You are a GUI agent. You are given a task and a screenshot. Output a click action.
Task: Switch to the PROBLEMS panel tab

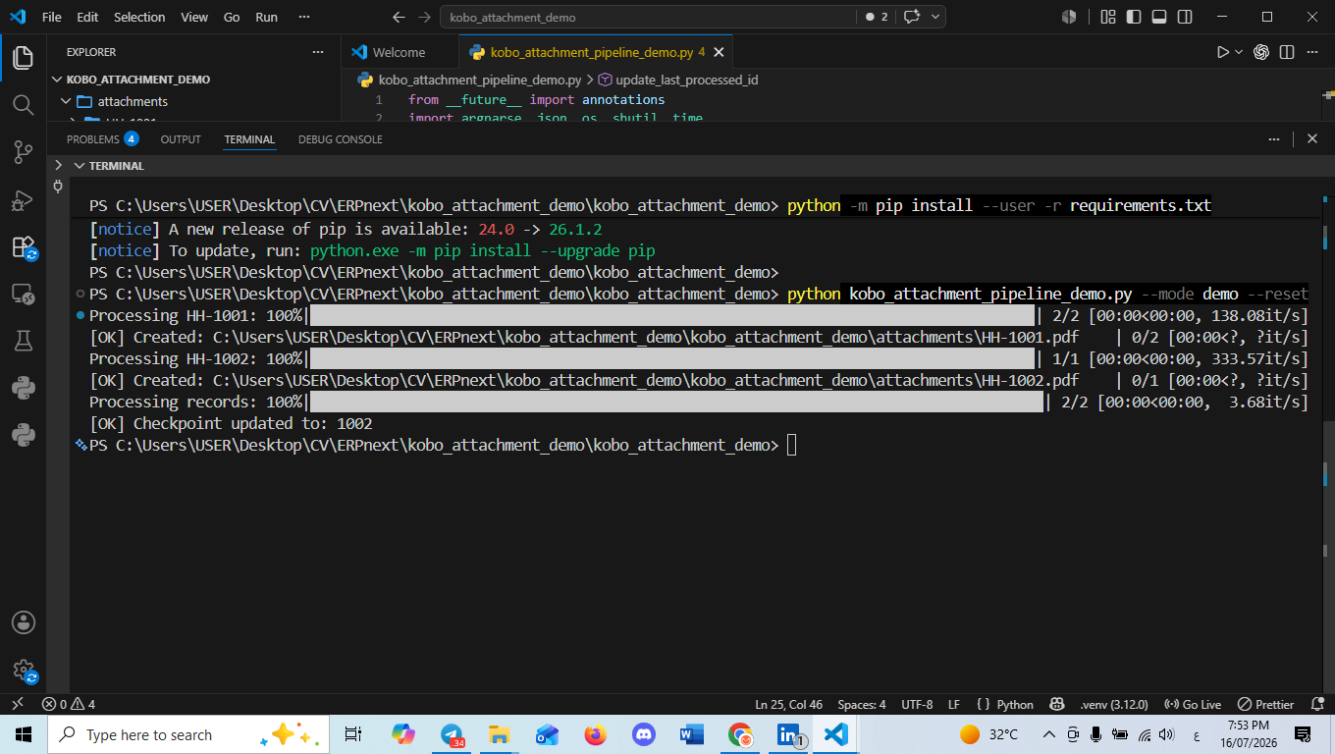[102, 139]
